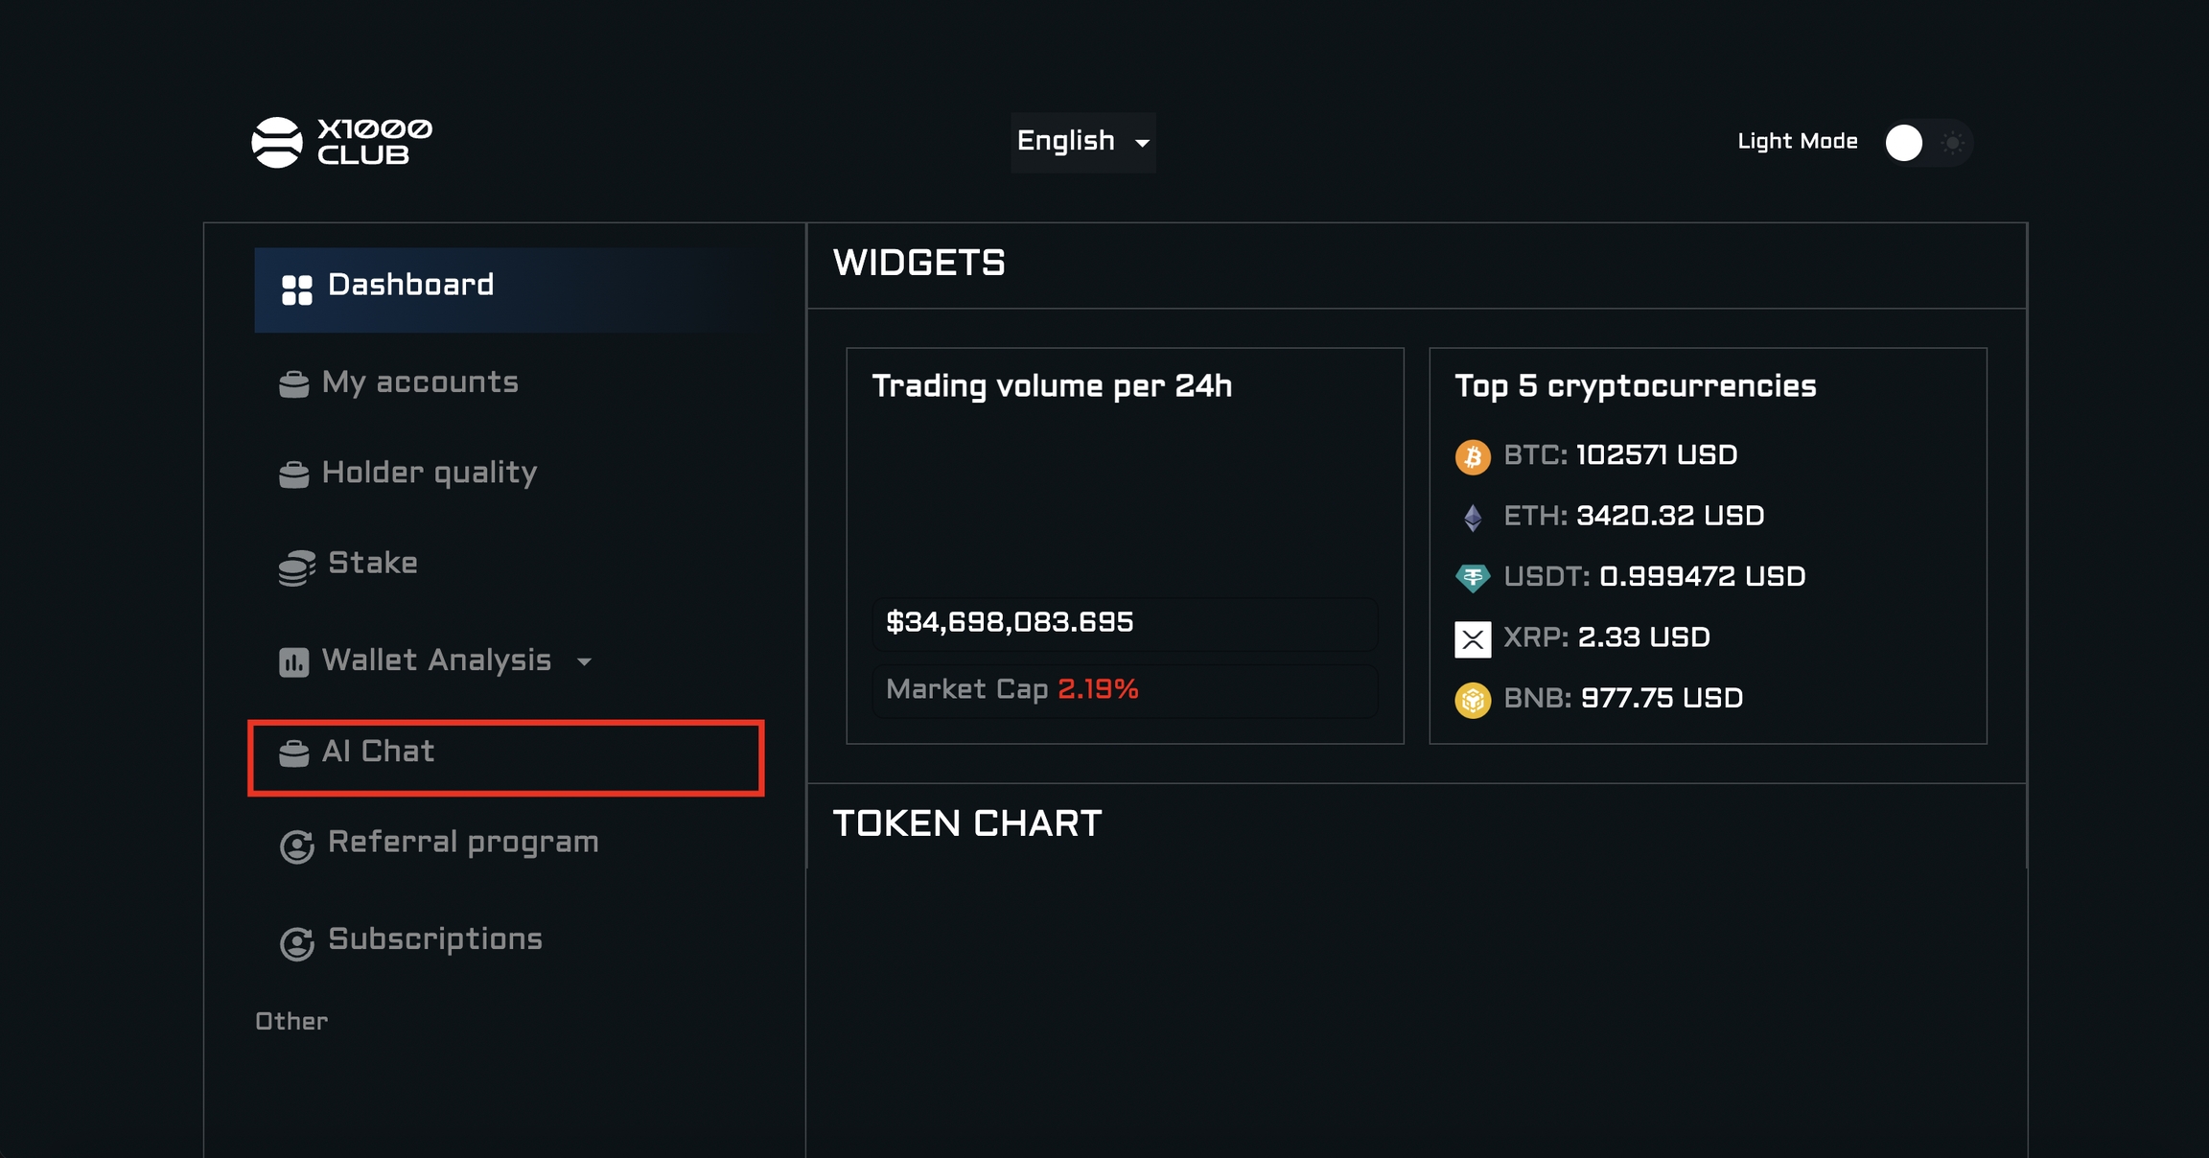Open the English language dropdown

[x=1082, y=142]
